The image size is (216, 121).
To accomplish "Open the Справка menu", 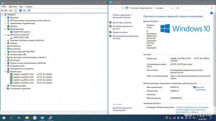I will [x=29, y=7].
